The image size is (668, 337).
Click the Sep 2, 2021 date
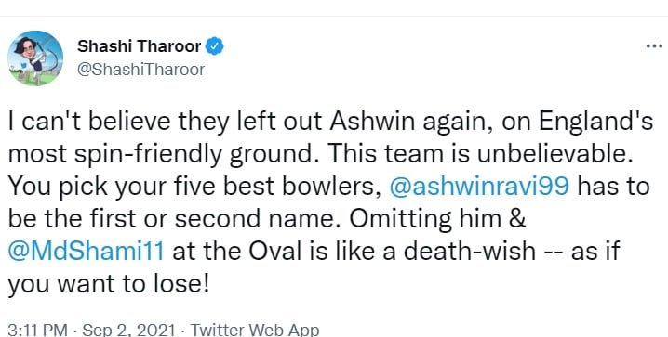click(128, 330)
